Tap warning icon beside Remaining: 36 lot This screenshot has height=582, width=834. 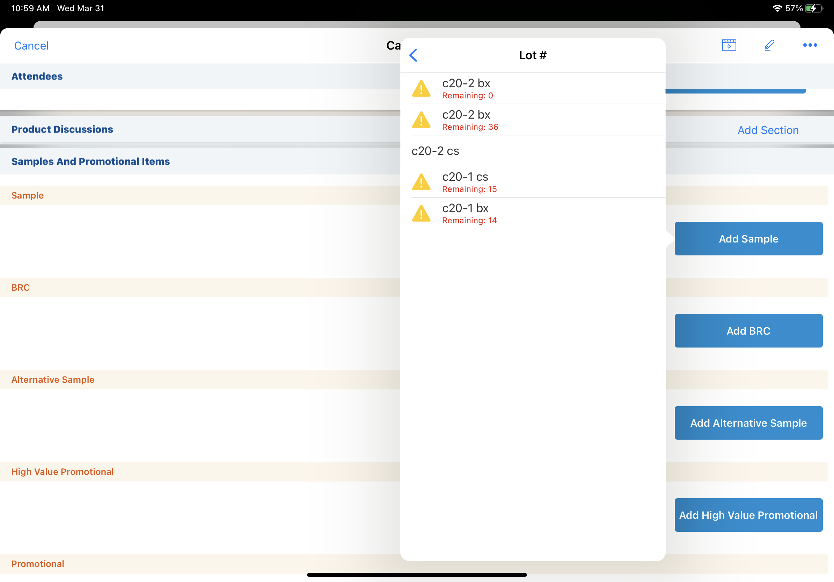click(421, 120)
